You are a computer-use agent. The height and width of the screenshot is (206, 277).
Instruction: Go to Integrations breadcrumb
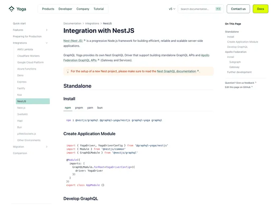[x=92, y=23]
